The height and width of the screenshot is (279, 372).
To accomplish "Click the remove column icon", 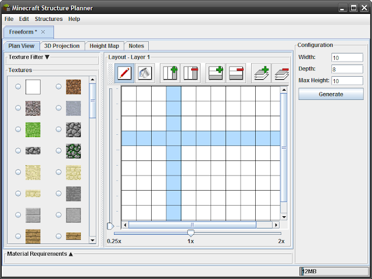I will [x=191, y=73].
